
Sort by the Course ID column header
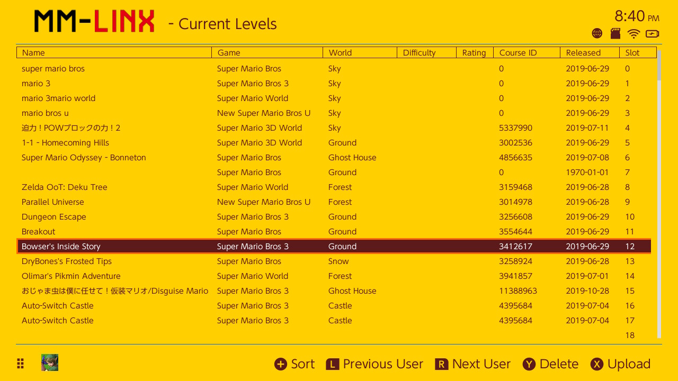tap(527, 52)
